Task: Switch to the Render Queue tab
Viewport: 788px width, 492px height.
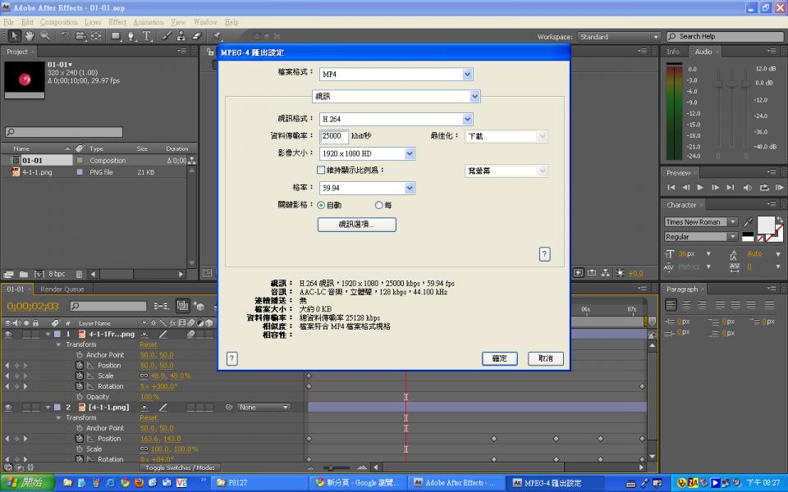Action: [x=62, y=289]
